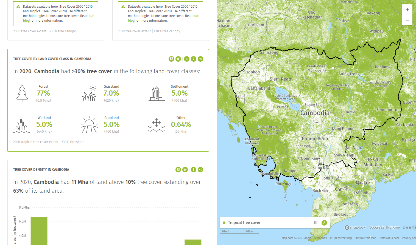This screenshot has height=245, width=416.
Task: Share the tree cover density widget
Action: (x=200, y=170)
